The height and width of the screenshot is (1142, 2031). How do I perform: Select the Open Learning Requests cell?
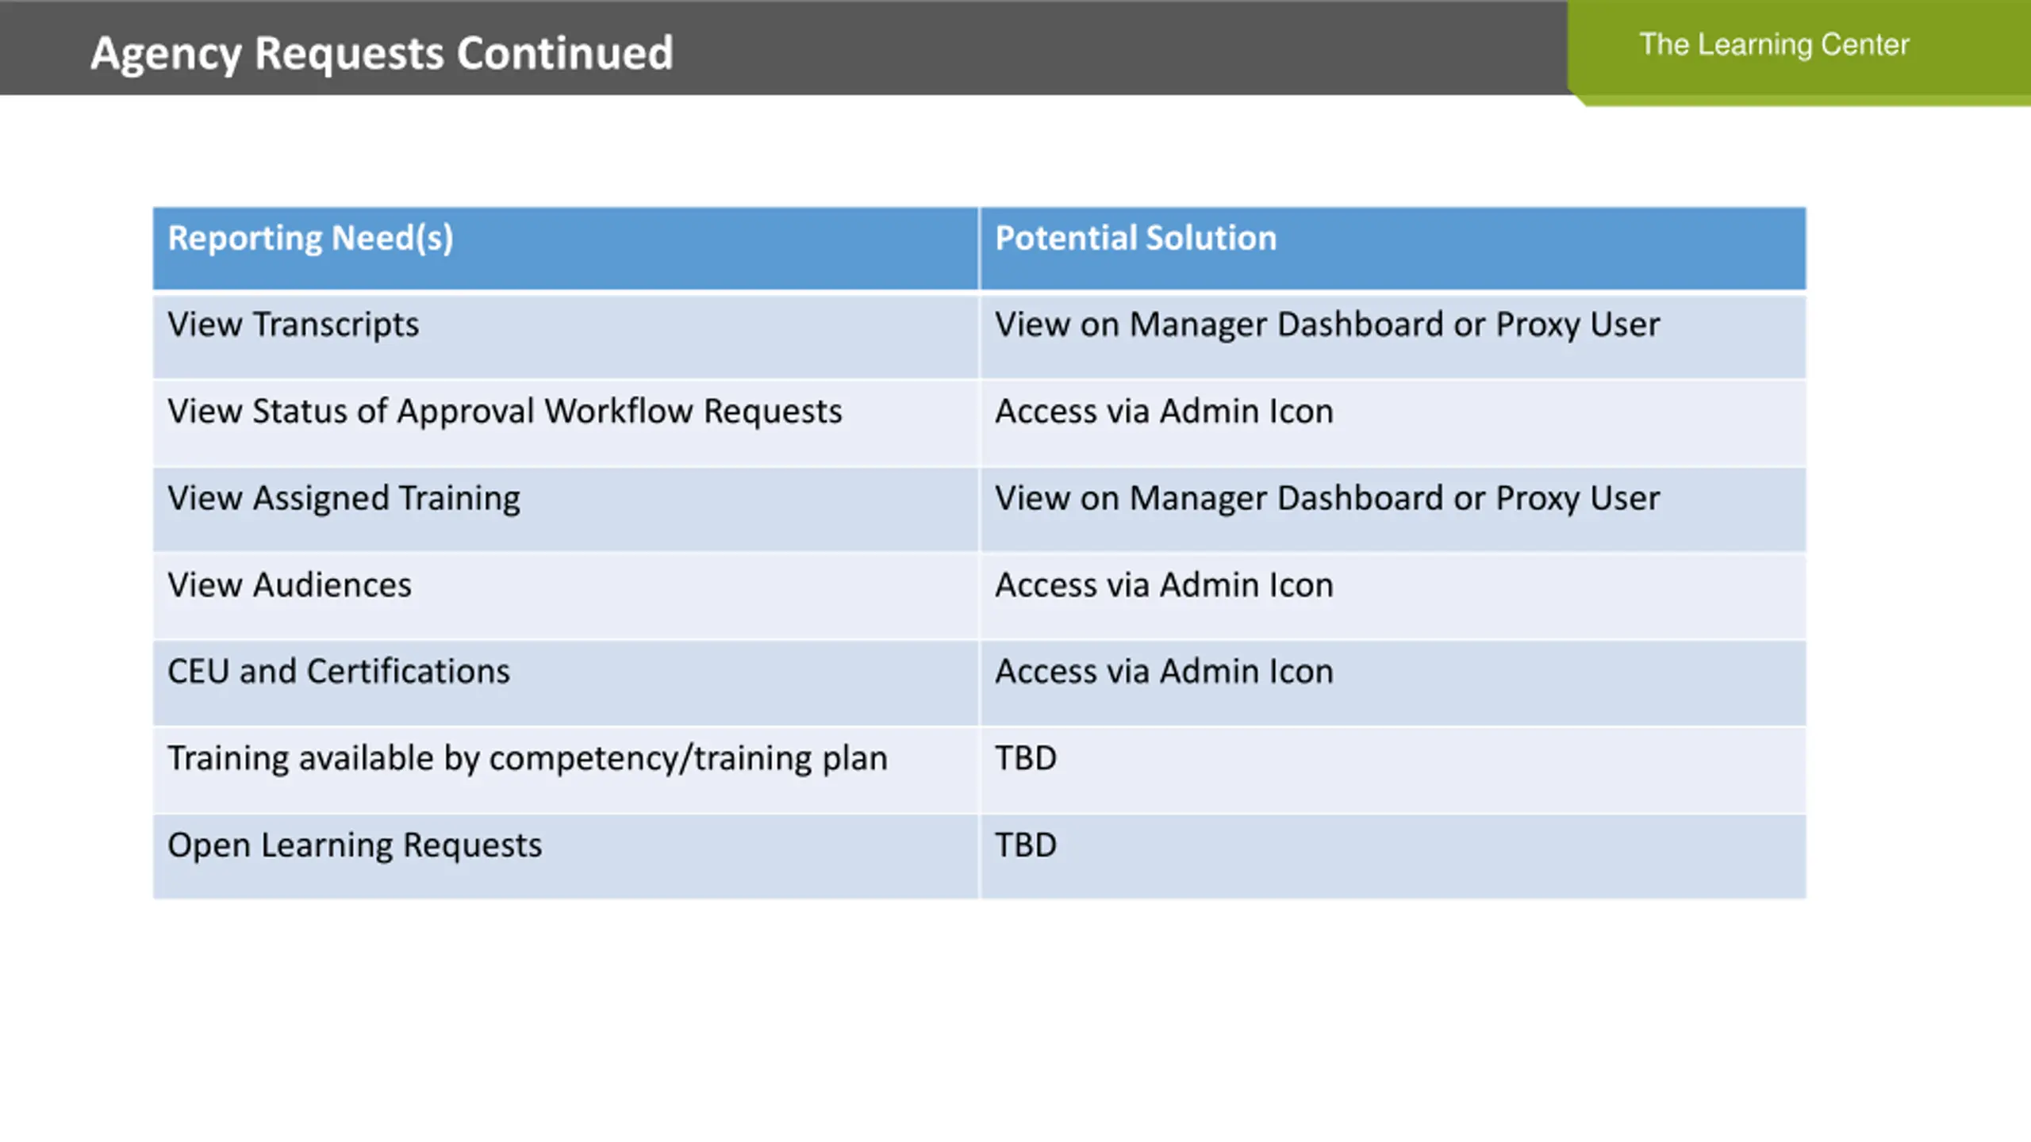(566, 857)
